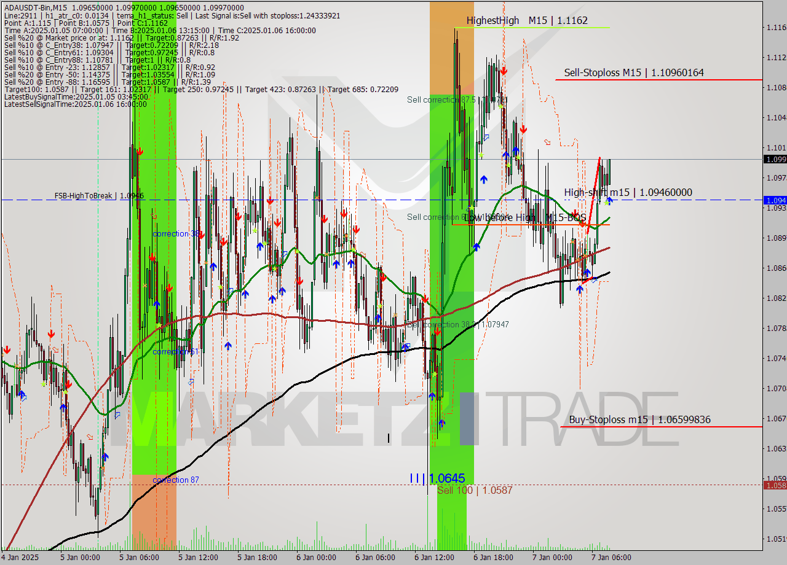Click the LatestBuySignalTime info line
The width and height of the screenshot is (787, 565).
tap(76, 97)
